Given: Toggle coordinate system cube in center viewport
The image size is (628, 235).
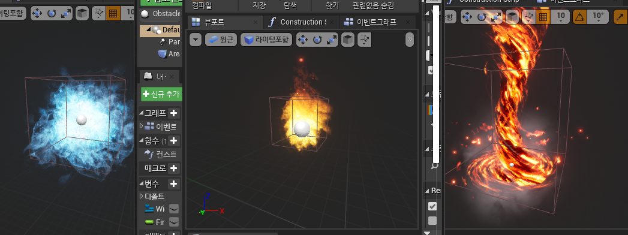Looking at the screenshot, I should (348, 40).
